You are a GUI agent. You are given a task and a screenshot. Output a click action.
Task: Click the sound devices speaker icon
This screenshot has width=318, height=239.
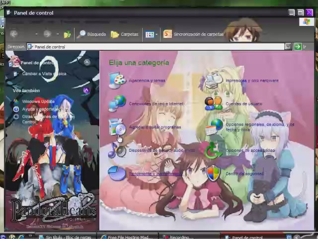coord(117,150)
